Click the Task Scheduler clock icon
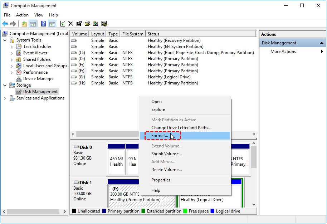This screenshot has width=327, height=224. pyautogui.click(x=19, y=47)
